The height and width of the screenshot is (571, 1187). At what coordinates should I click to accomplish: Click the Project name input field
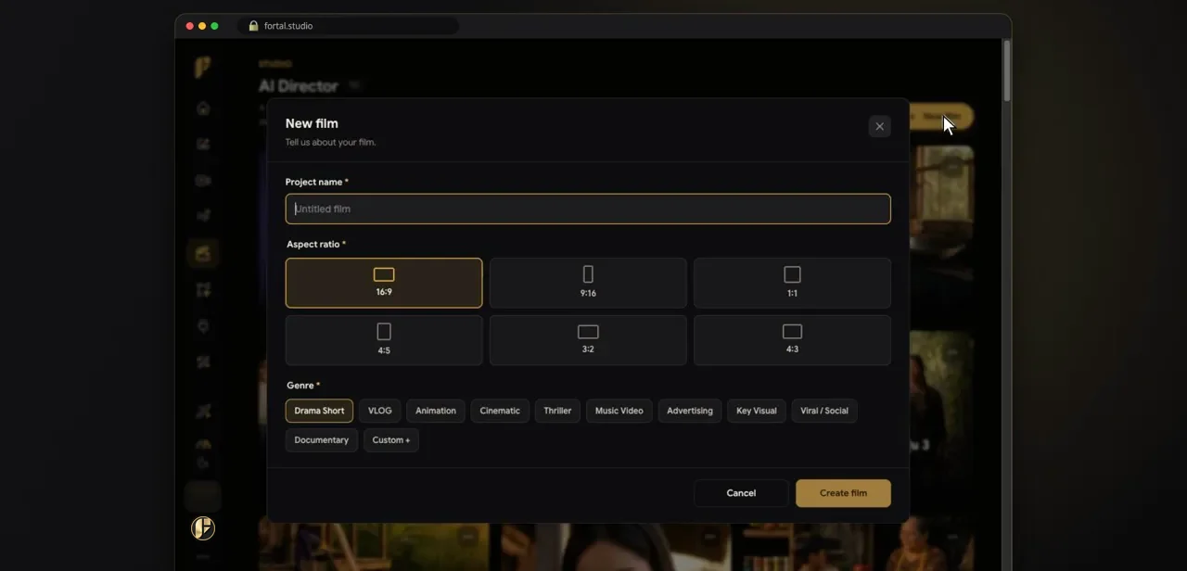pos(588,209)
